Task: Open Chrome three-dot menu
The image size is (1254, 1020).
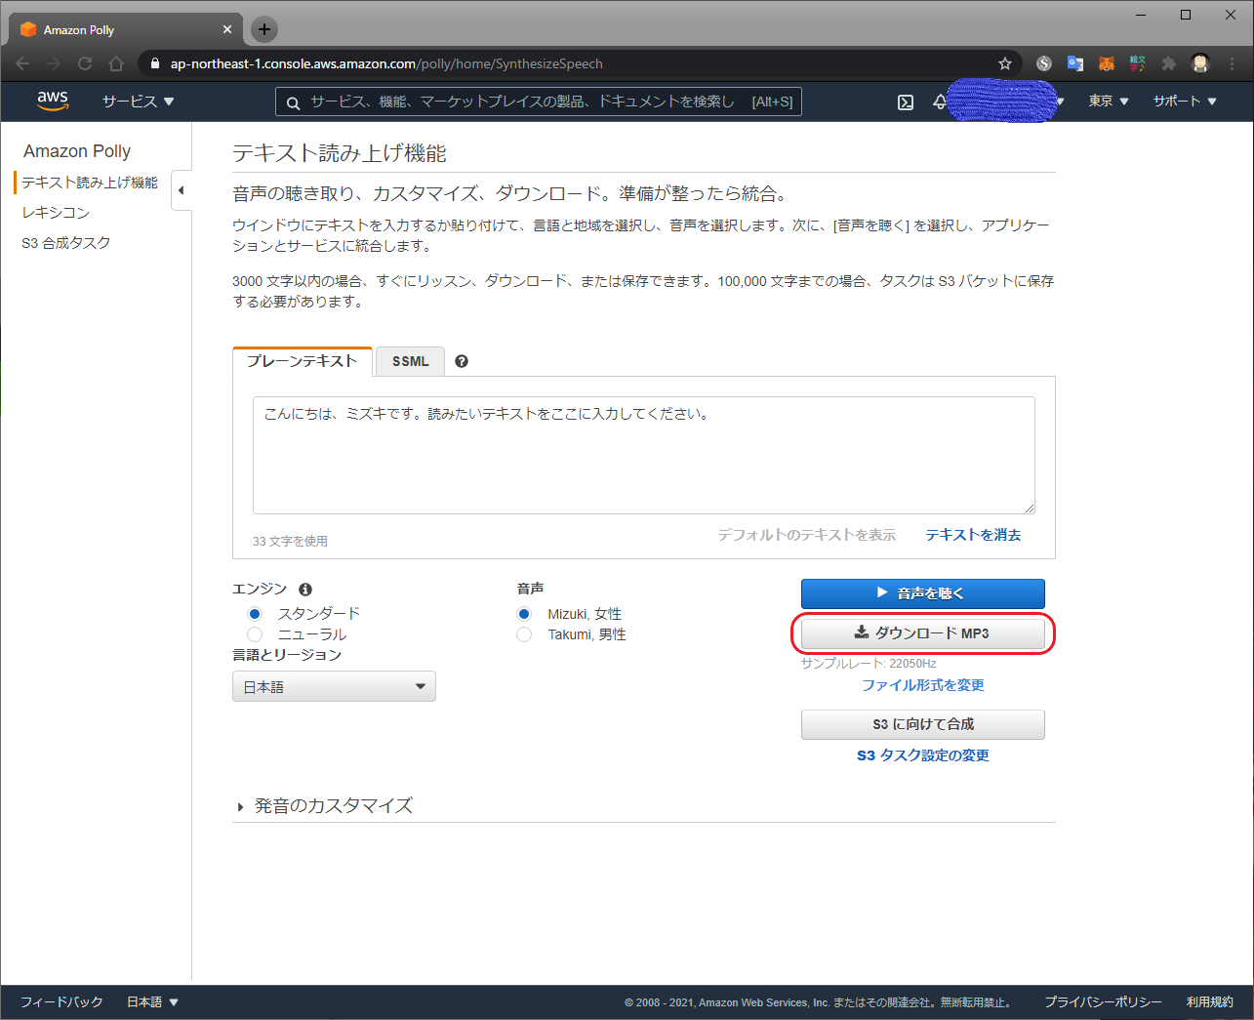Action: (1233, 63)
